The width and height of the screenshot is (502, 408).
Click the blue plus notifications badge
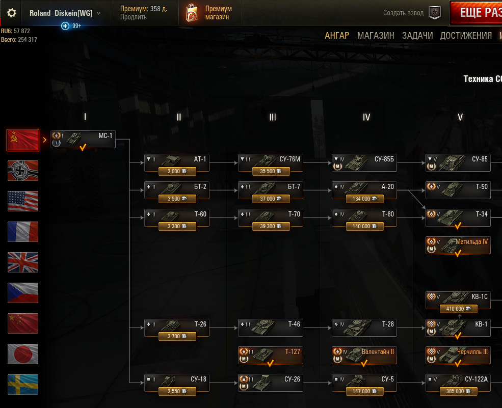tap(65, 26)
